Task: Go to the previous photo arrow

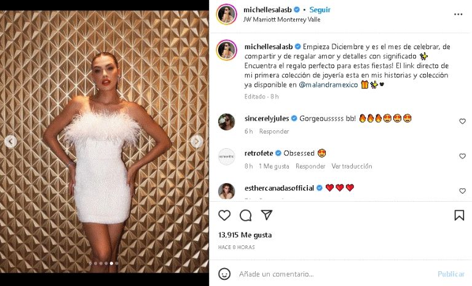Action: 10,142
